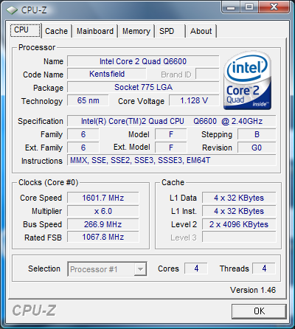
Task: Click the Kentsfield code name value
Action: tap(107, 74)
